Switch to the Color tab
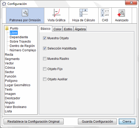The width and height of the screenshot is (139, 128). click(x=57, y=29)
